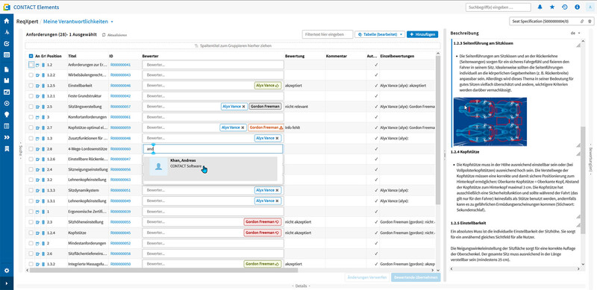Click the Filtertext hier eingeben field
Image resolution: width=597 pixels, height=290 pixels.
click(x=328, y=34)
